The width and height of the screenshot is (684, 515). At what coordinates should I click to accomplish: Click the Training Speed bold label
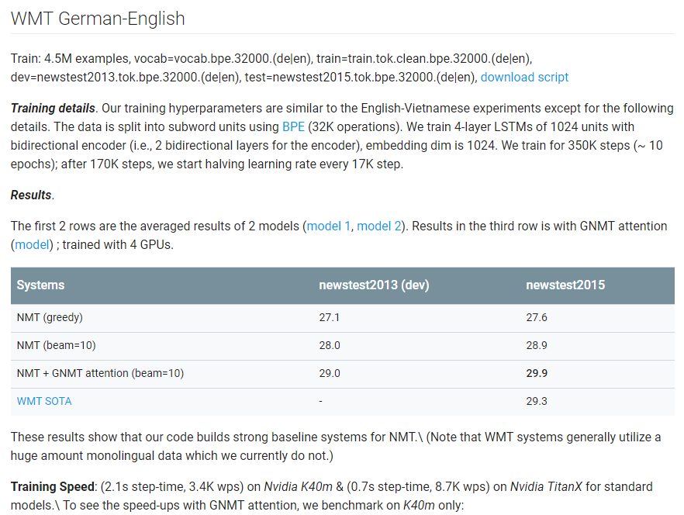(x=53, y=486)
